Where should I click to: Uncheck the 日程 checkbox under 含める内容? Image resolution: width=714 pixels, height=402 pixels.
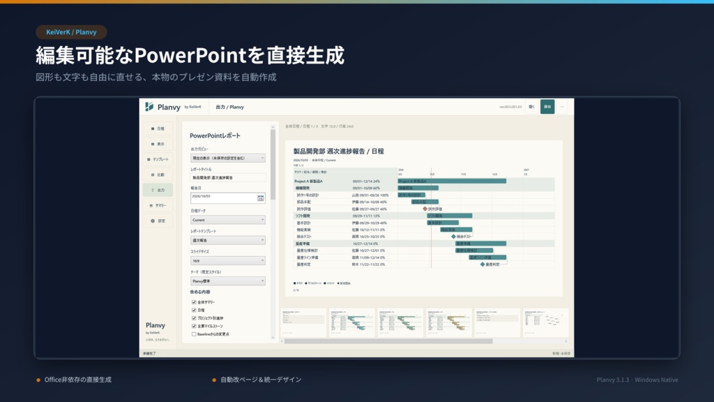[x=194, y=310]
